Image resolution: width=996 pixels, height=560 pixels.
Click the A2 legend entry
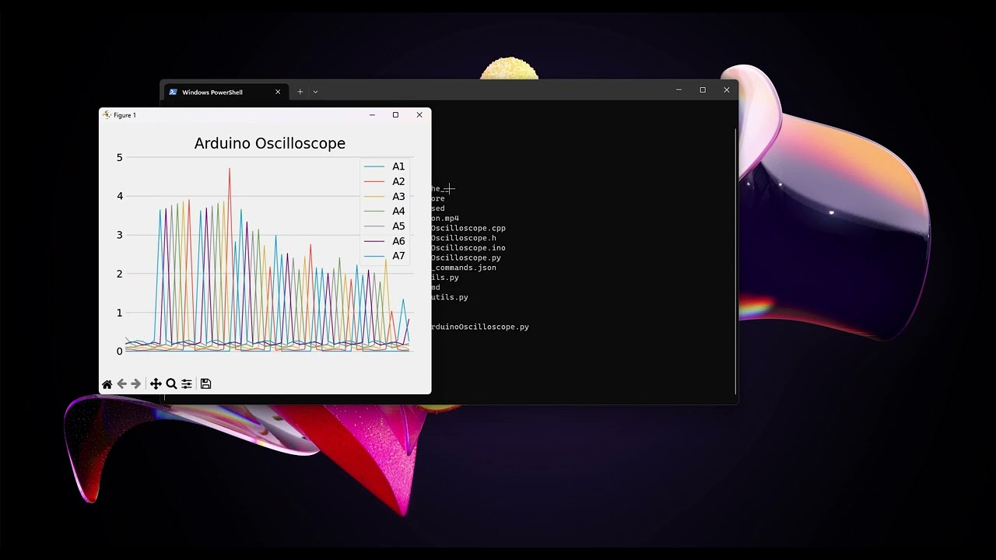click(384, 181)
